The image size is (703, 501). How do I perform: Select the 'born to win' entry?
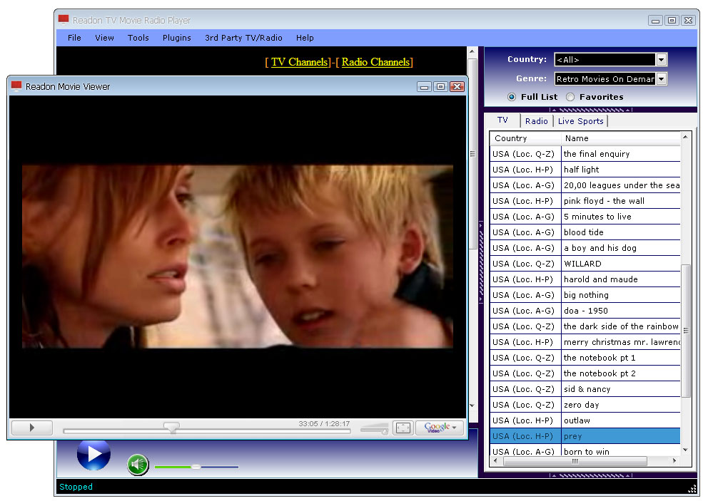pos(585,450)
